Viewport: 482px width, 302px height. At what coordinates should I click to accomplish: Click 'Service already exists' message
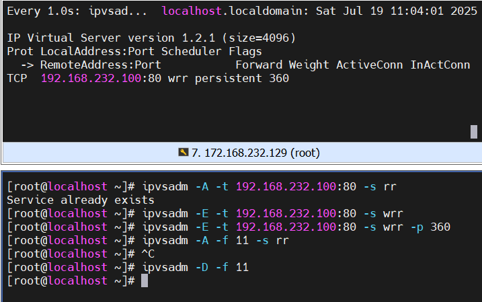[81, 200]
